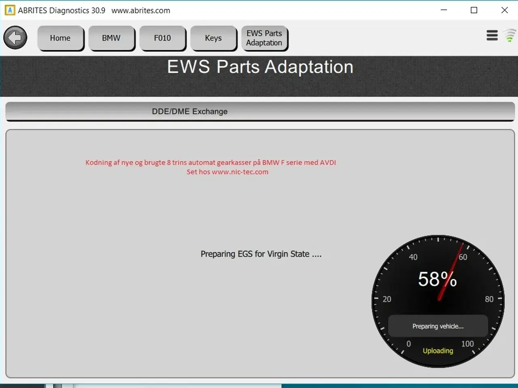
Task: Open the navigation menu list
Action: [492, 36]
